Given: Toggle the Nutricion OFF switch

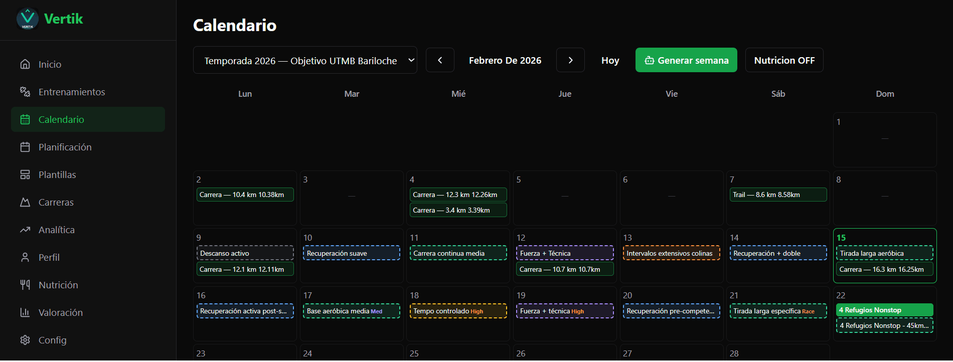Looking at the screenshot, I should (784, 60).
